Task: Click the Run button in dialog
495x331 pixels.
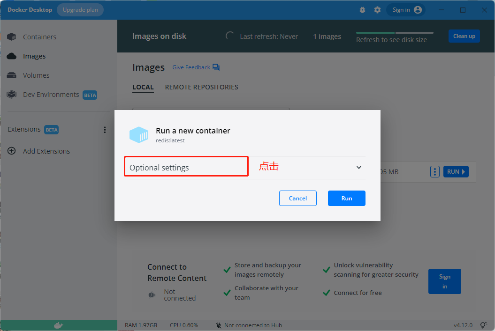Action: click(346, 198)
